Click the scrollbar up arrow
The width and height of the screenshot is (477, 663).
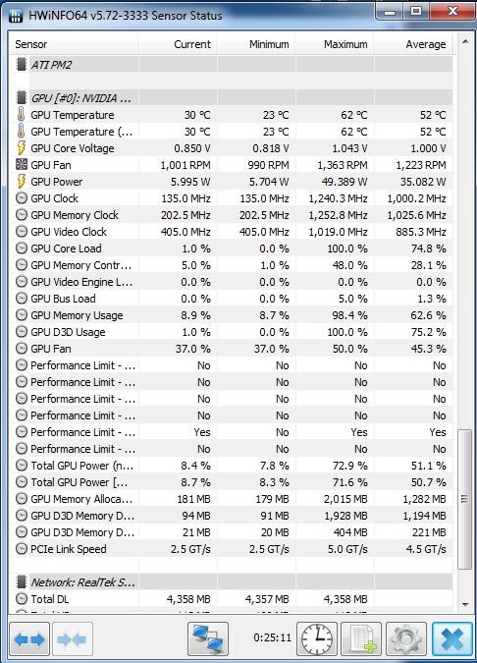(465, 41)
